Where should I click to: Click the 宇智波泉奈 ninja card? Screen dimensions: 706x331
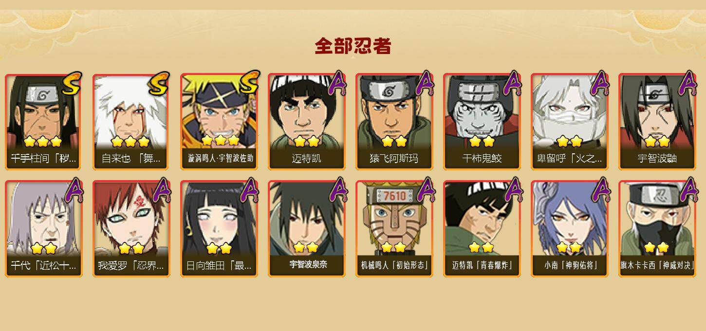coord(307,229)
